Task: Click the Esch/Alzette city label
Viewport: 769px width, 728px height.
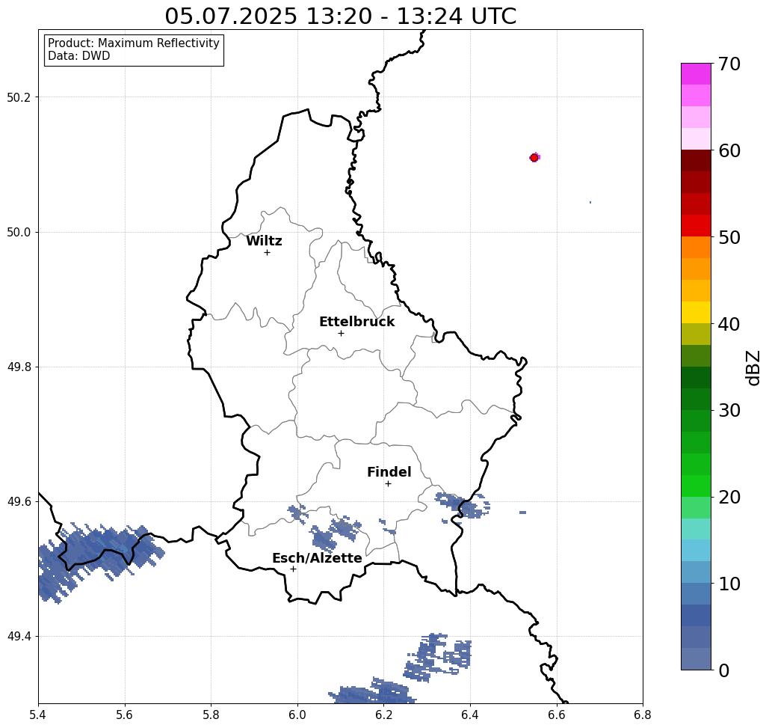Action: click(x=317, y=558)
